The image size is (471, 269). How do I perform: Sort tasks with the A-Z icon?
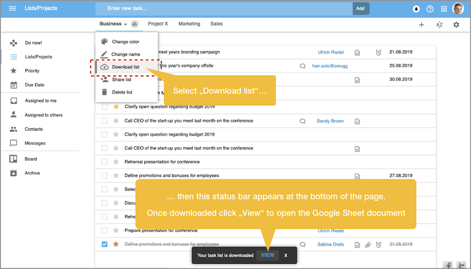(439, 25)
